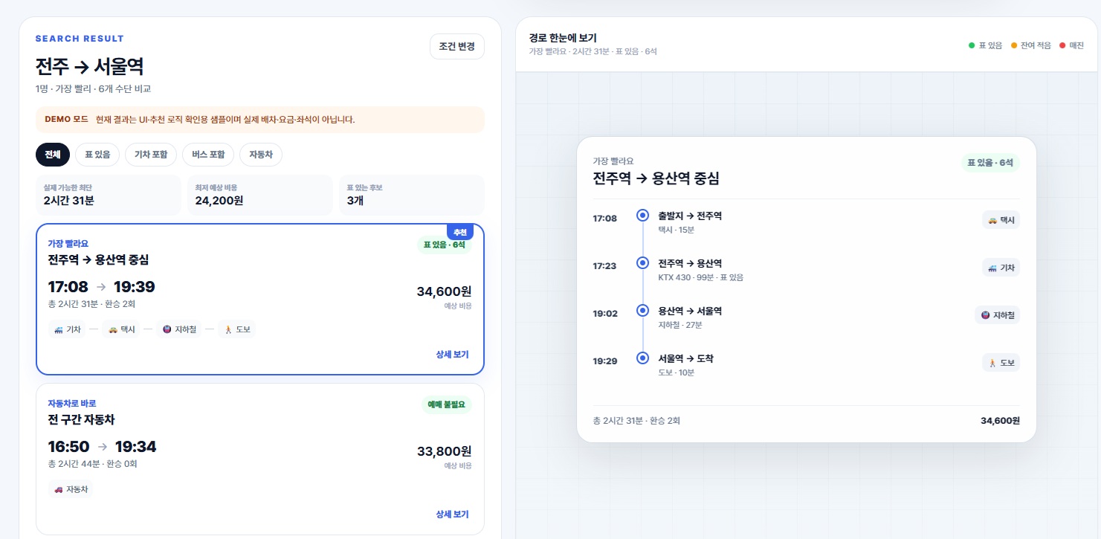Click the DEMO 모드 notice banner
The width and height of the screenshot is (1101, 539).
click(x=260, y=120)
